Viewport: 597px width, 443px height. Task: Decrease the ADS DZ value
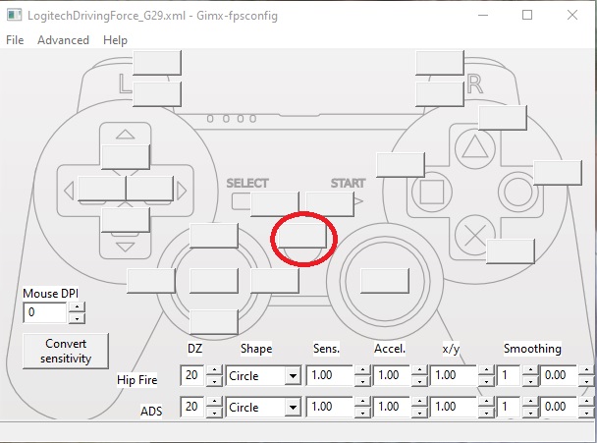pos(214,413)
